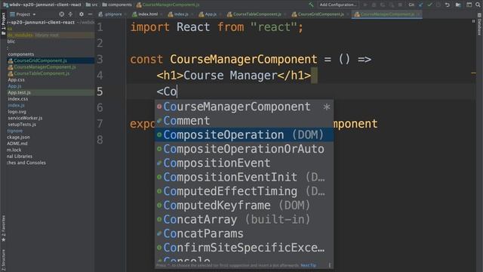Viewport: 483px width, 272px height.
Task: Choose CourseManagerComponent autocomplete suggestion
Action: point(244,107)
